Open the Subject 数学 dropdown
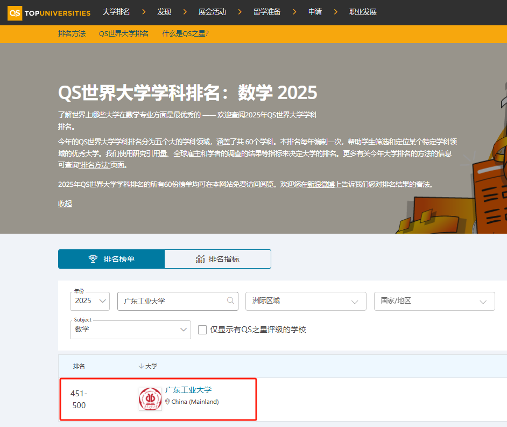Screen dimensions: 507x427 130,330
